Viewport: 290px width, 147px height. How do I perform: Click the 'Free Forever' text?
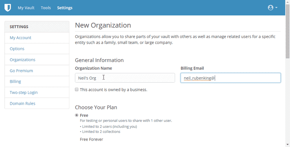click(x=91, y=140)
